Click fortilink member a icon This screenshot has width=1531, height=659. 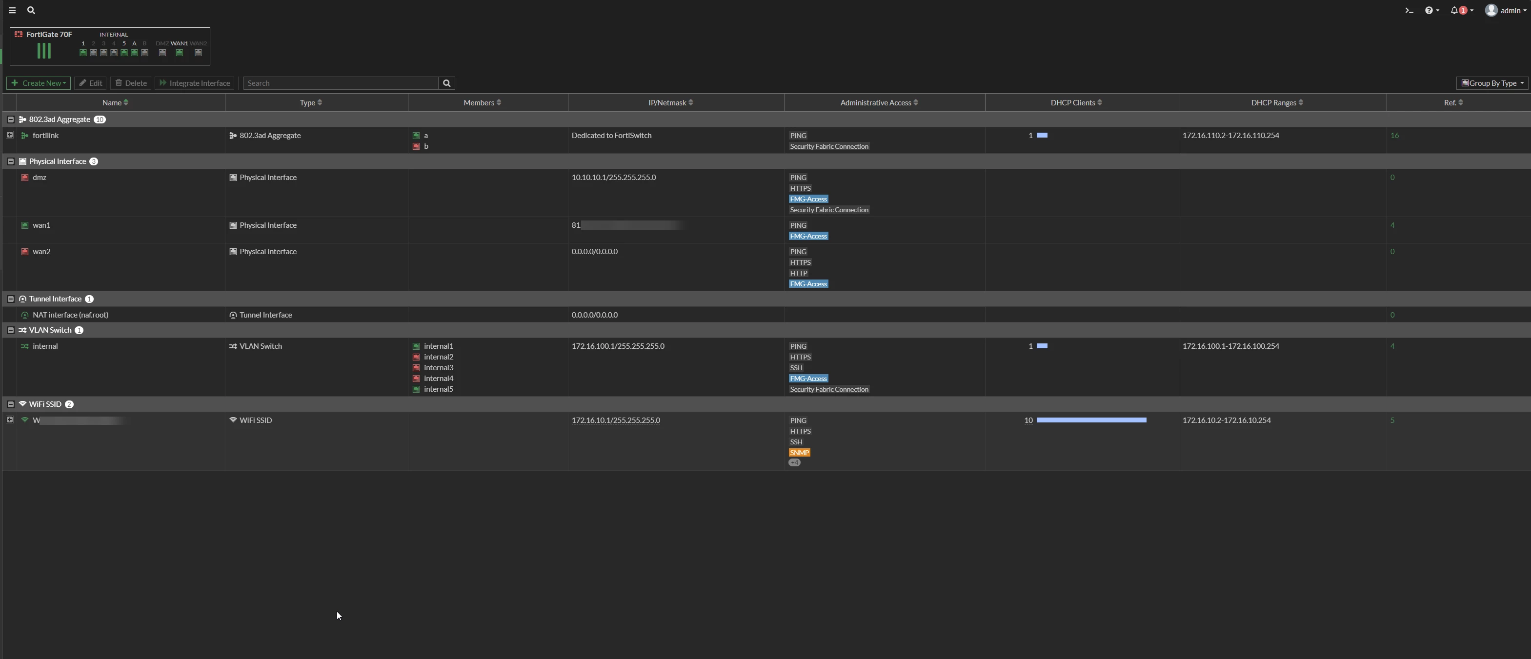(x=416, y=136)
